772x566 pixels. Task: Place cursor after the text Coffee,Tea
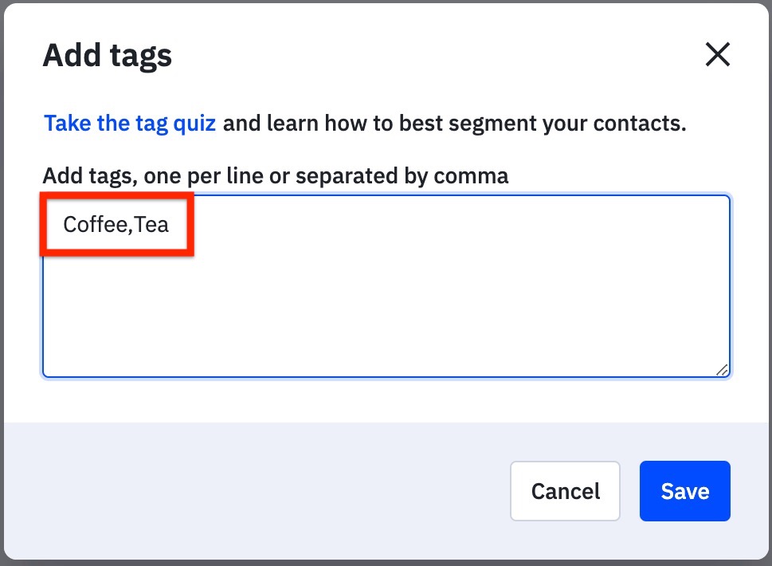click(x=170, y=224)
